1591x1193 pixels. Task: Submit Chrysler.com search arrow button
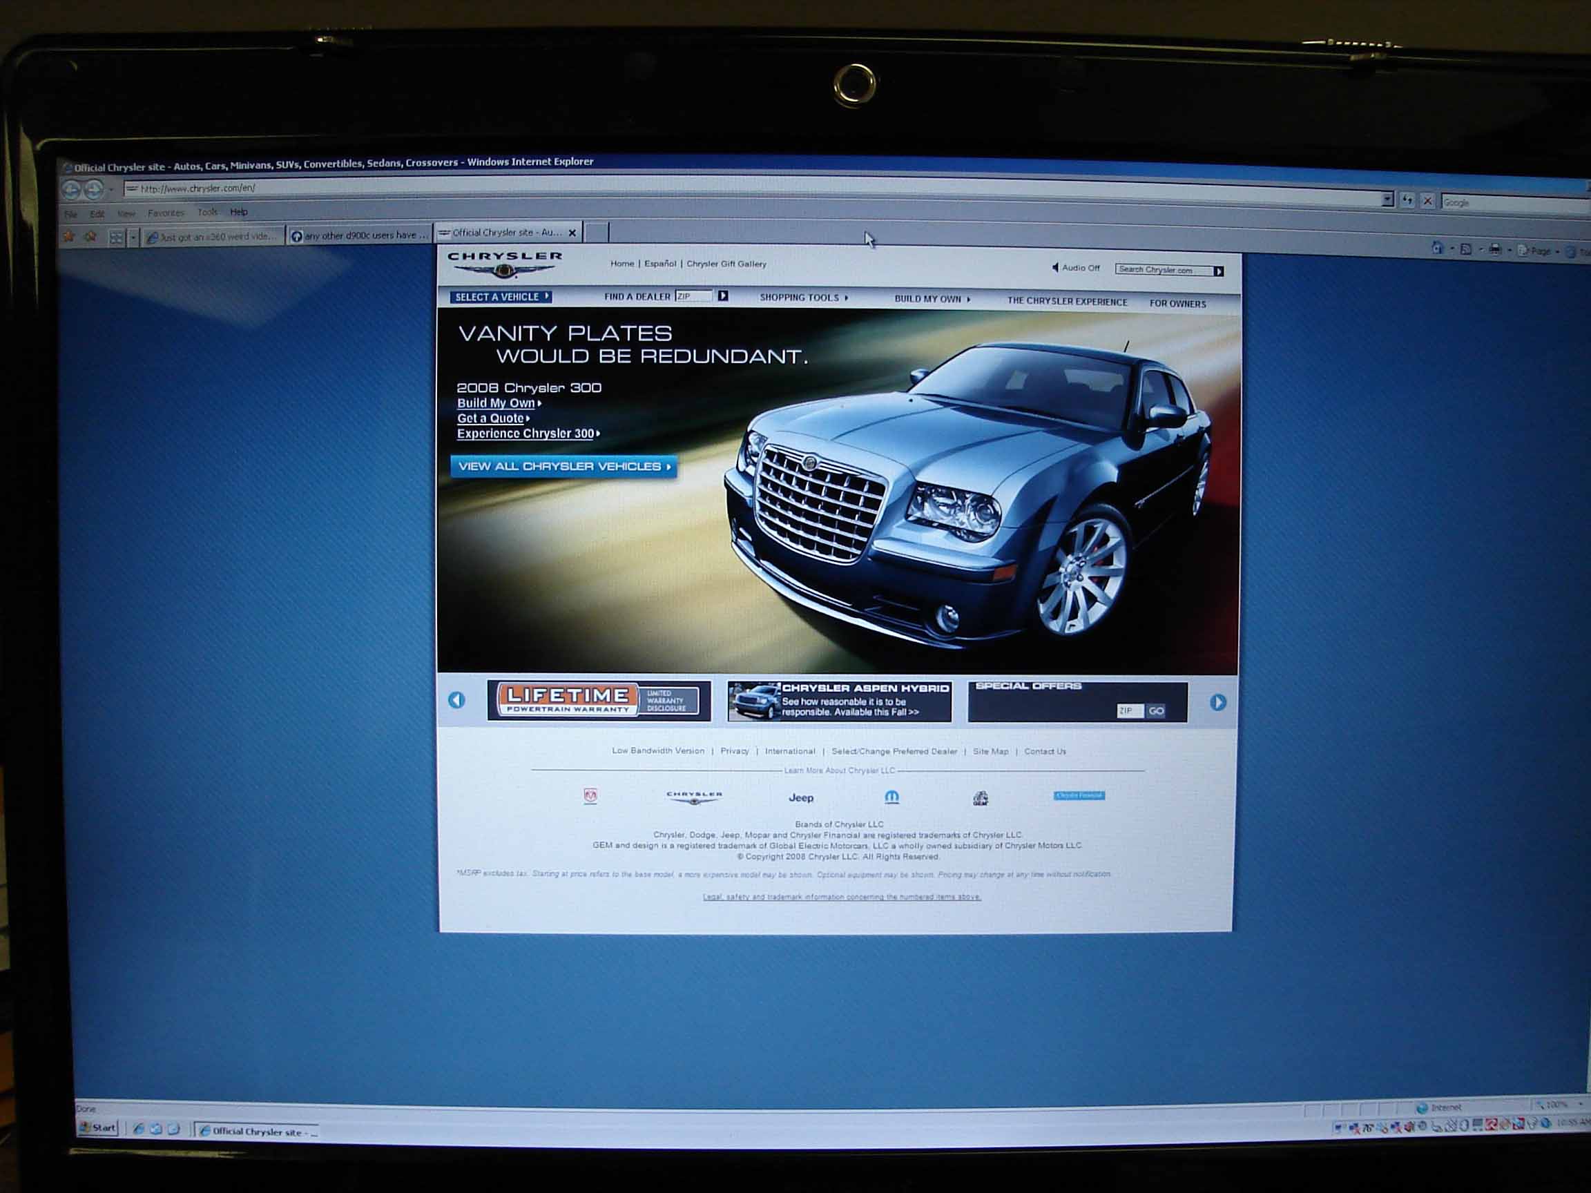pos(1218,271)
